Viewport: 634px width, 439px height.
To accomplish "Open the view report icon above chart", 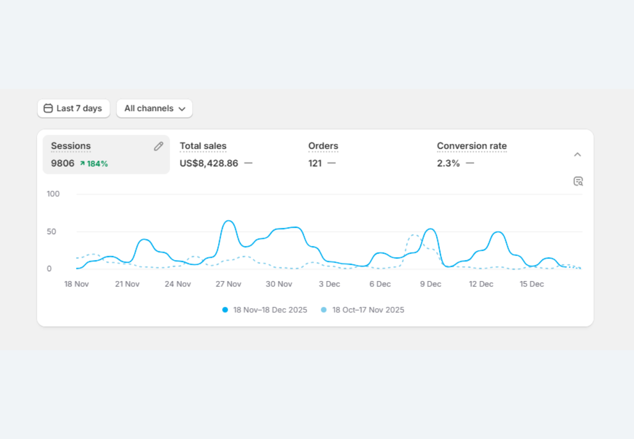I will pyautogui.click(x=578, y=181).
